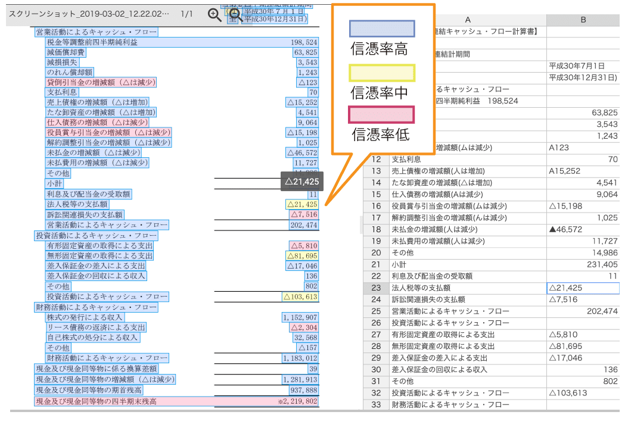Select row 12 header in the spreadsheet
Image resolution: width=628 pixels, height=421 pixels.
pyautogui.click(x=376, y=159)
